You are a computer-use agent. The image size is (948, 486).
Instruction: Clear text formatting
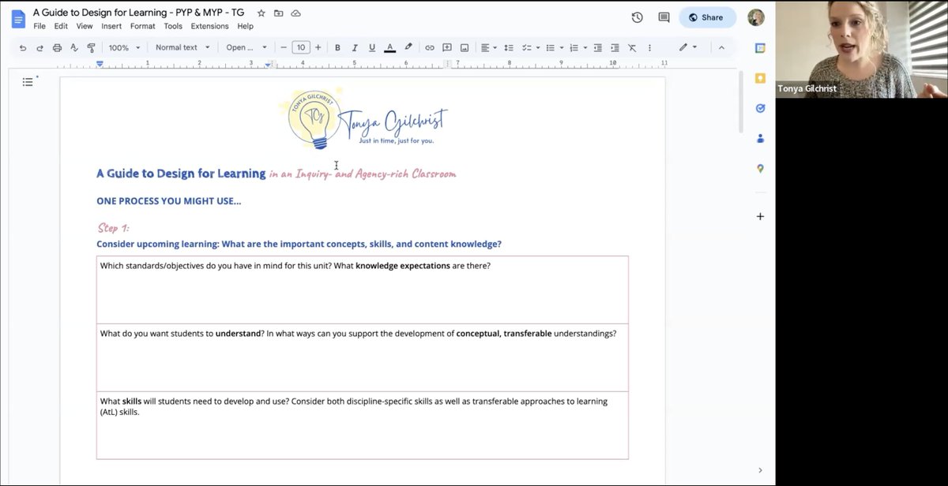pyautogui.click(x=632, y=47)
